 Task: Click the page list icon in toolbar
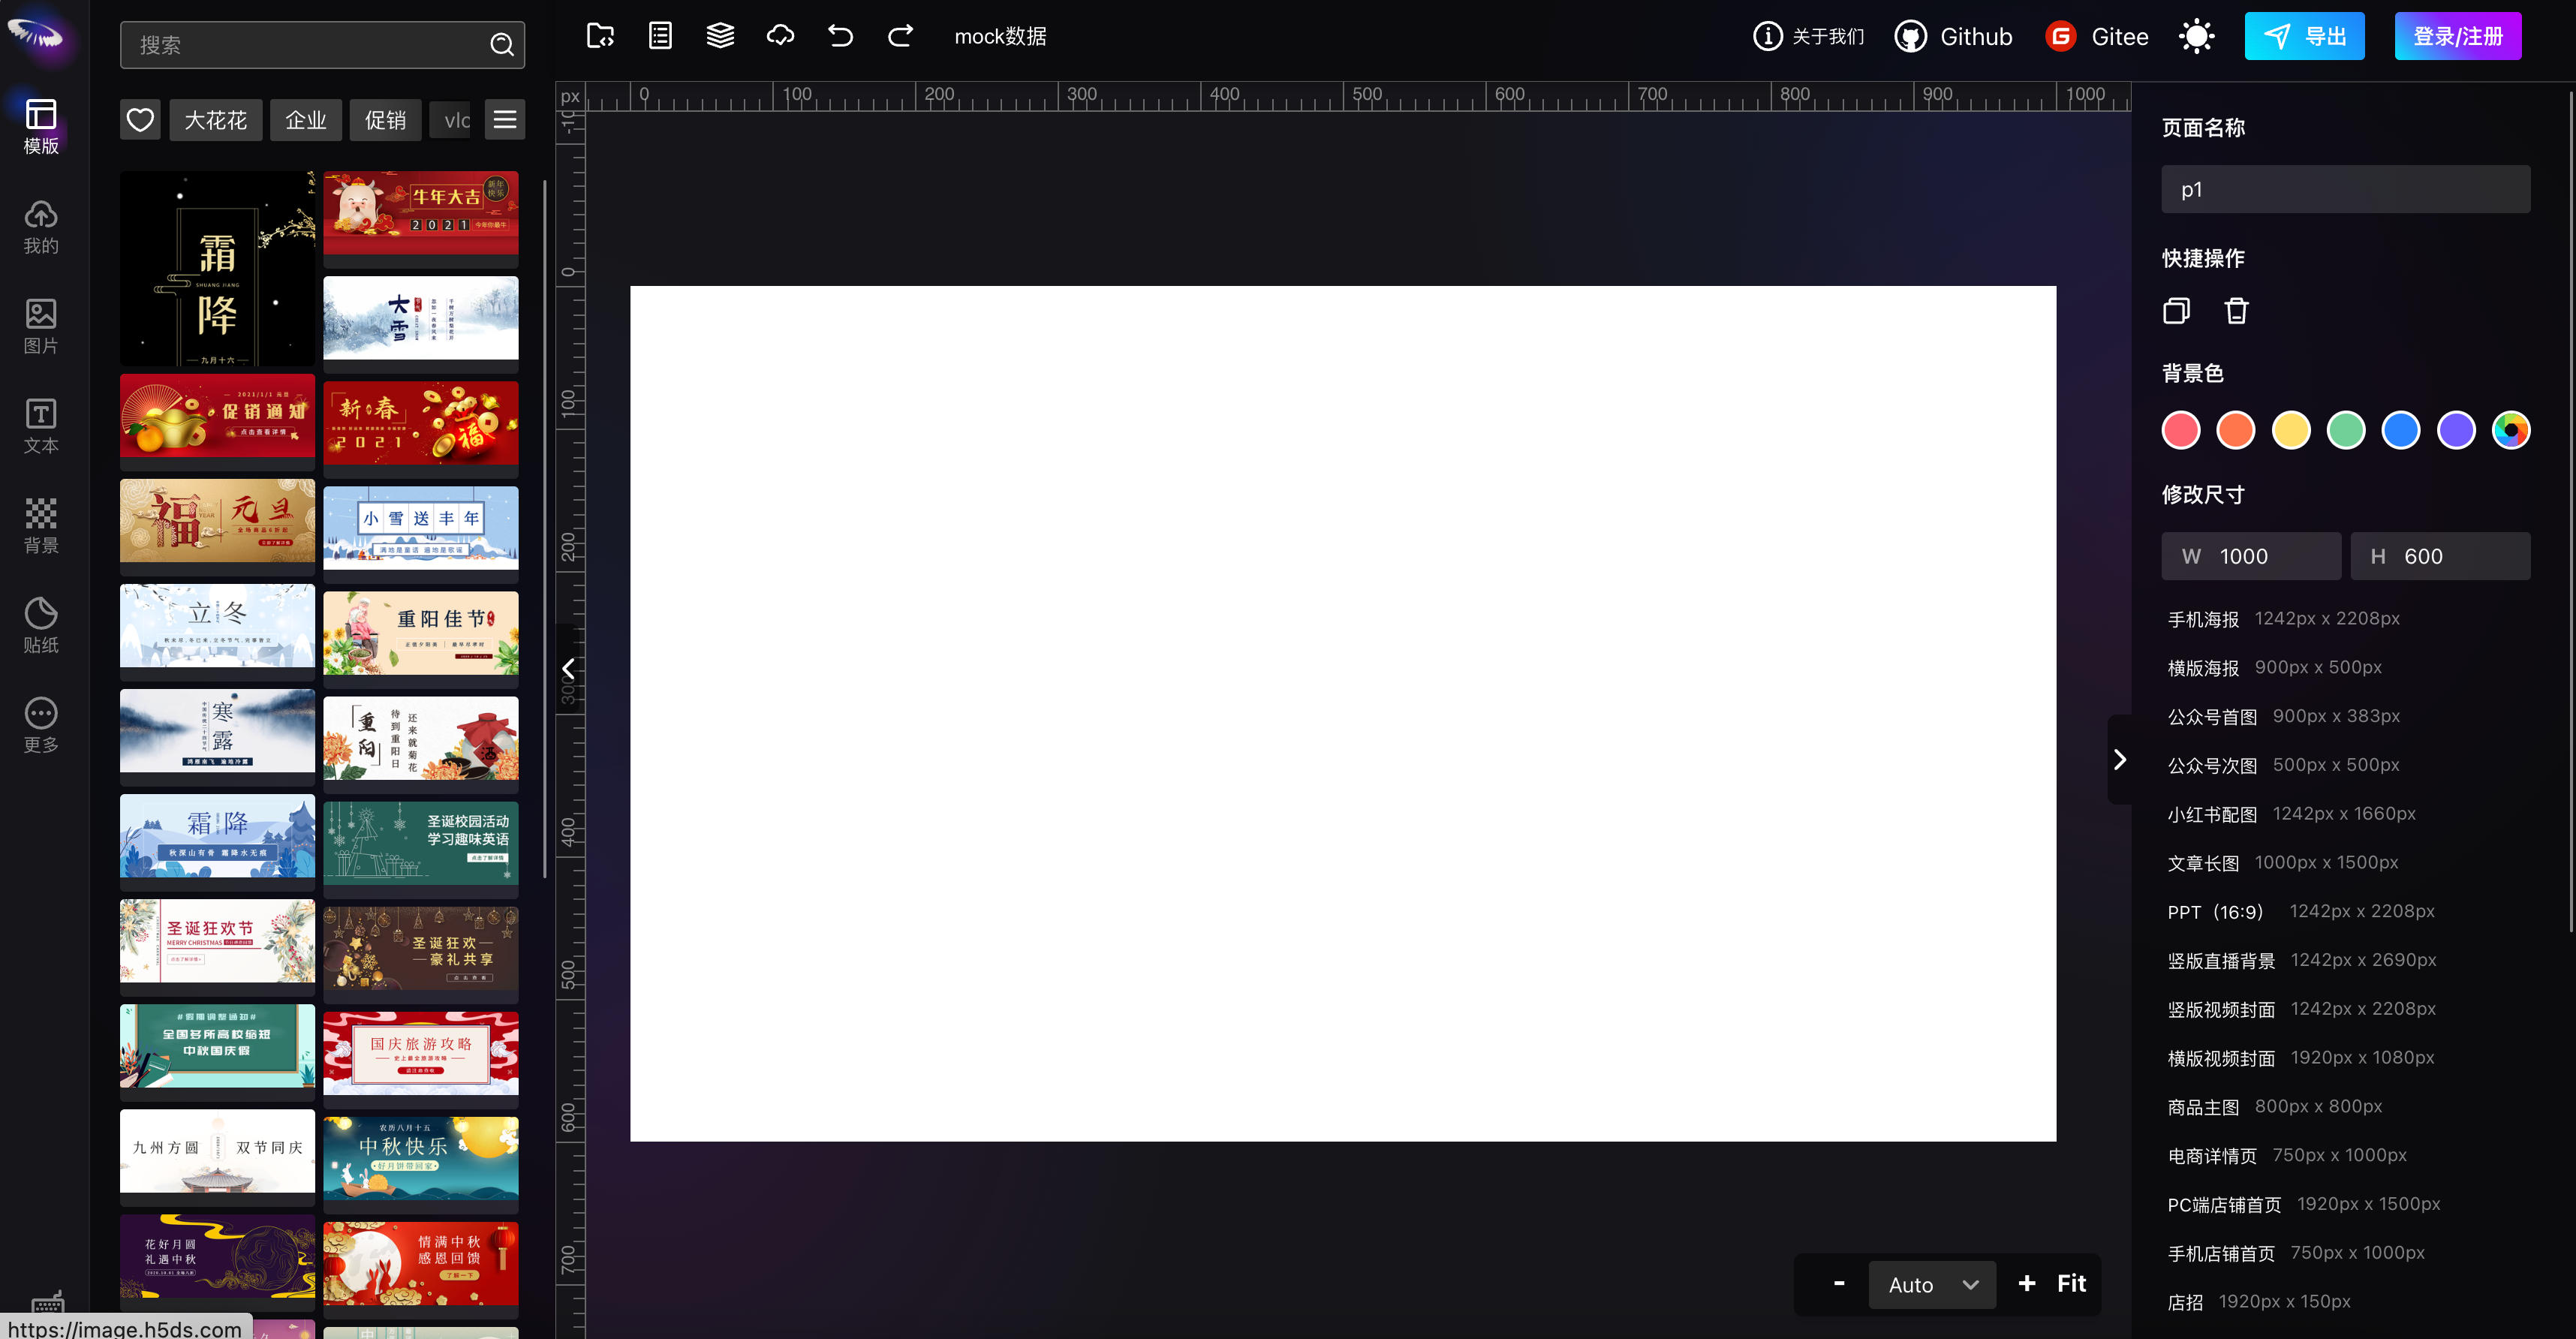click(x=660, y=36)
